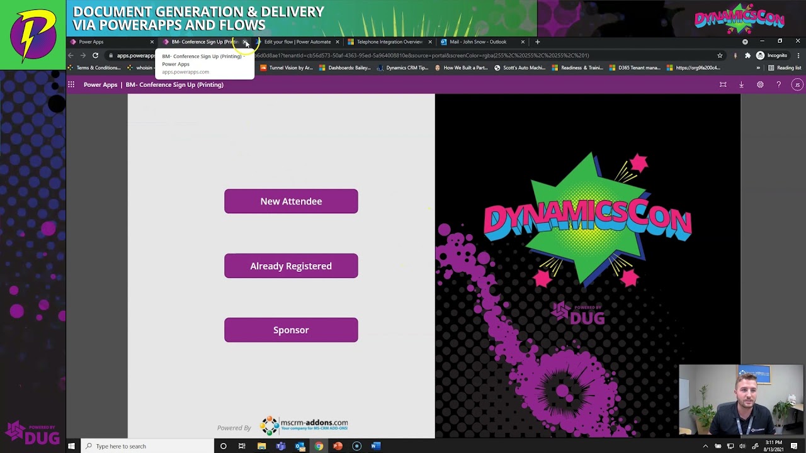Screen dimensions: 806x453
Task: Open File Explorer from taskbar
Action: 261,446
